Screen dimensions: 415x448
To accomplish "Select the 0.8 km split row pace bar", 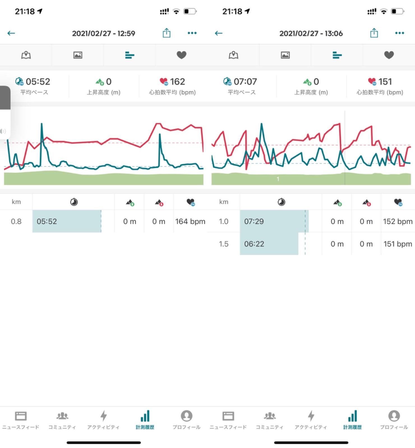I will pos(67,221).
